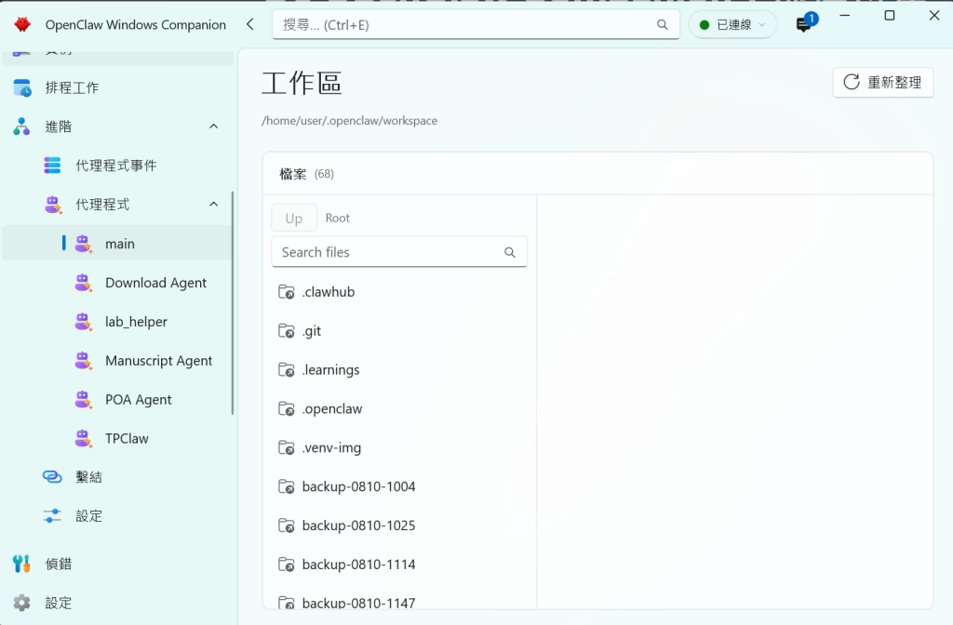Click the sidebar vertical scrollbar
This screenshot has width=953, height=625.
[x=232, y=304]
